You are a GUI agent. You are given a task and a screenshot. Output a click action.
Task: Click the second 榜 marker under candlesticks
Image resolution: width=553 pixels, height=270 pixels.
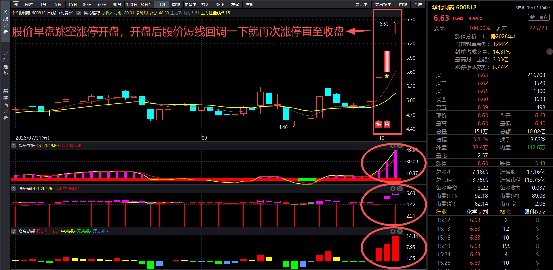click(x=387, y=124)
